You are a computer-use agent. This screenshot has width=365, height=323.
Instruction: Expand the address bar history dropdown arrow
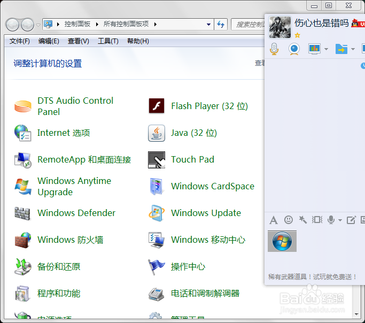[208, 24]
